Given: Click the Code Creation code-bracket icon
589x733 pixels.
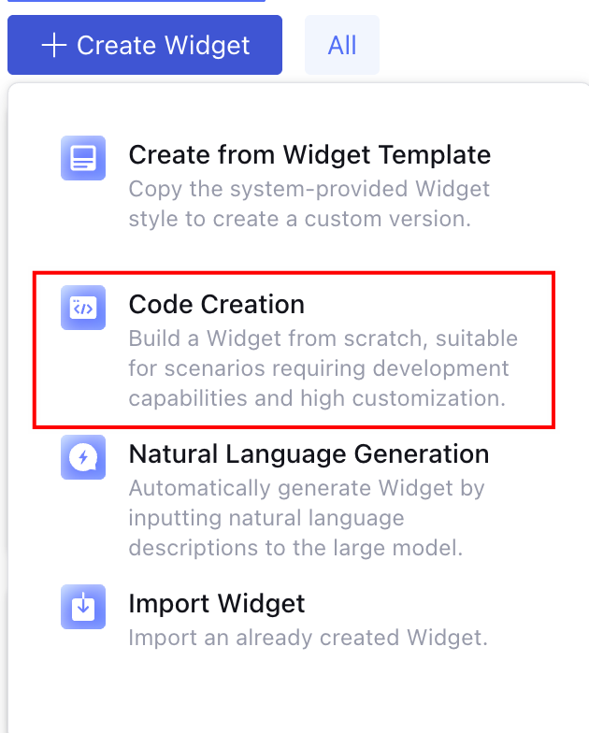Looking at the screenshot, I should (x=83, y=309).
